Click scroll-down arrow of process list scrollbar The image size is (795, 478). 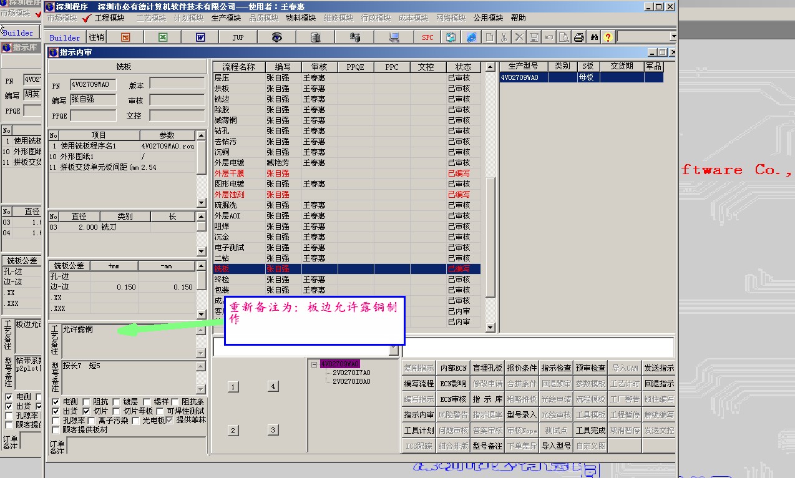tap(490, 328)
